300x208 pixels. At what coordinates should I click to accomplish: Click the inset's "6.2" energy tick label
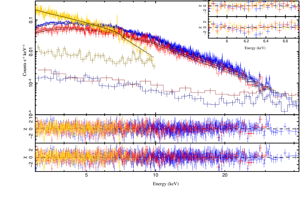pos(247,41)
